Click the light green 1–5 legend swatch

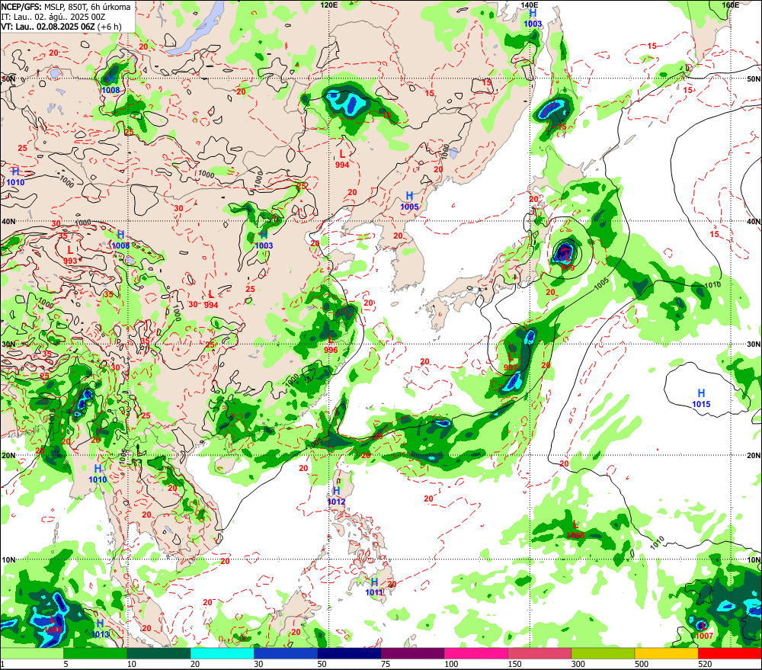click(x=31, y=653)
